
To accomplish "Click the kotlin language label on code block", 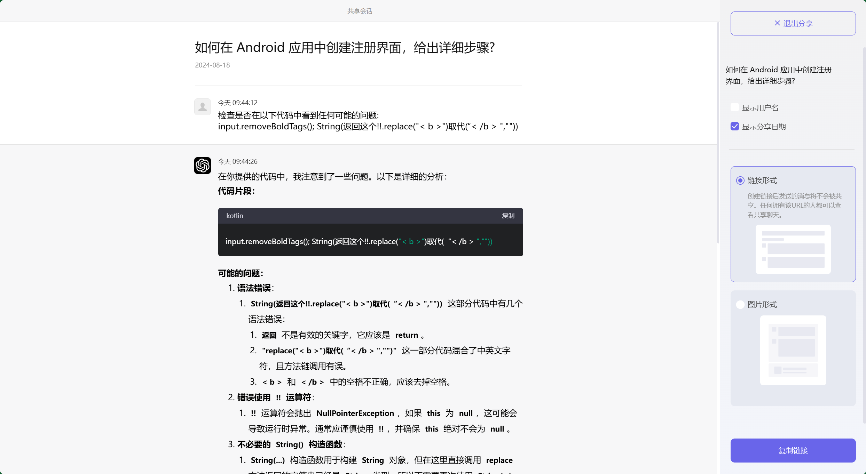I will click(x=235, y=216).
